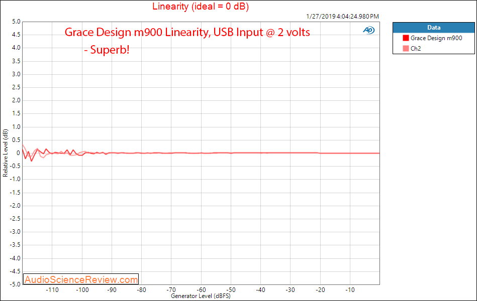Click the 3.5 tick label on y-axis
This screenshot has height=301, width=477.
[x=16, y=61]
